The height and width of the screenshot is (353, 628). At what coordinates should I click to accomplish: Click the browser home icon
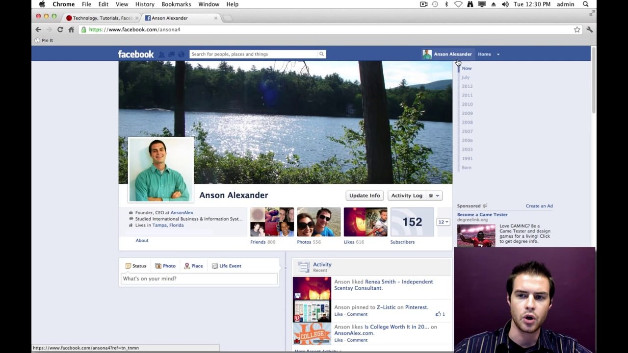[x=71, y=29]
